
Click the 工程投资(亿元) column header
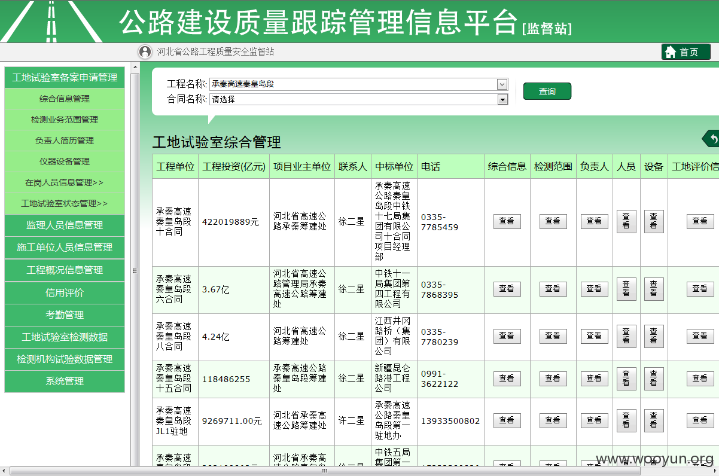tap(234, 167)
